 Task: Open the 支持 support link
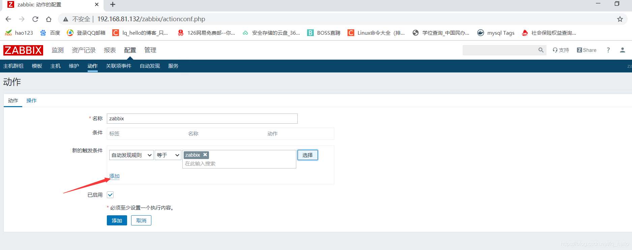[561, 50]
